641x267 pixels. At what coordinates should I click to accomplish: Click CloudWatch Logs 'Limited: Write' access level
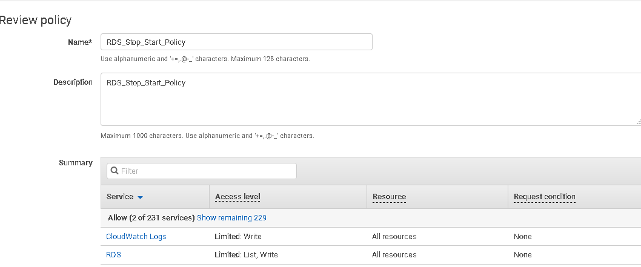[x=238, y=236]
